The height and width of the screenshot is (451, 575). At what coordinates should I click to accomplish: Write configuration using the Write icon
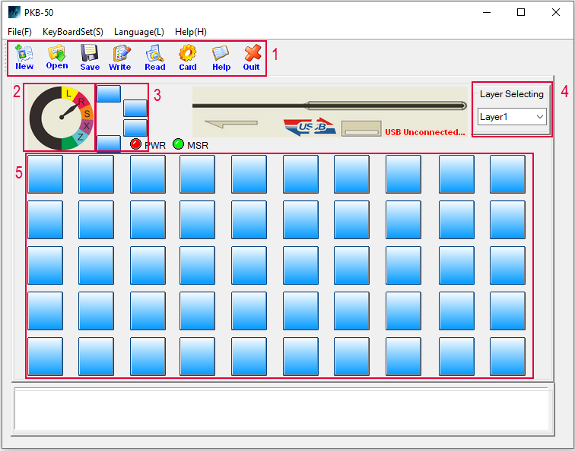pyautogui.click(x=120, y=58)
